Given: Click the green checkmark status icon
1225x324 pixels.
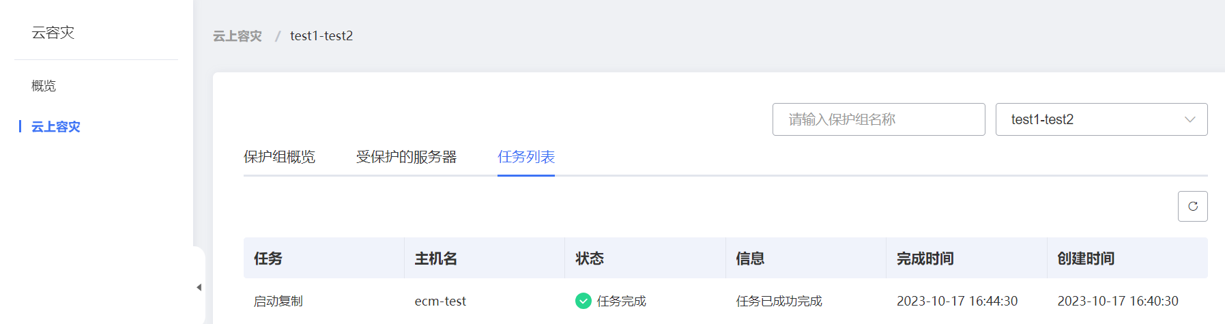Looking at the screenshot, I should tap(583, 301).
